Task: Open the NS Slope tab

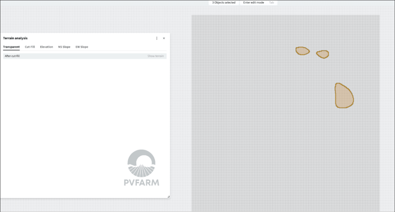Action: coord(64,47)
